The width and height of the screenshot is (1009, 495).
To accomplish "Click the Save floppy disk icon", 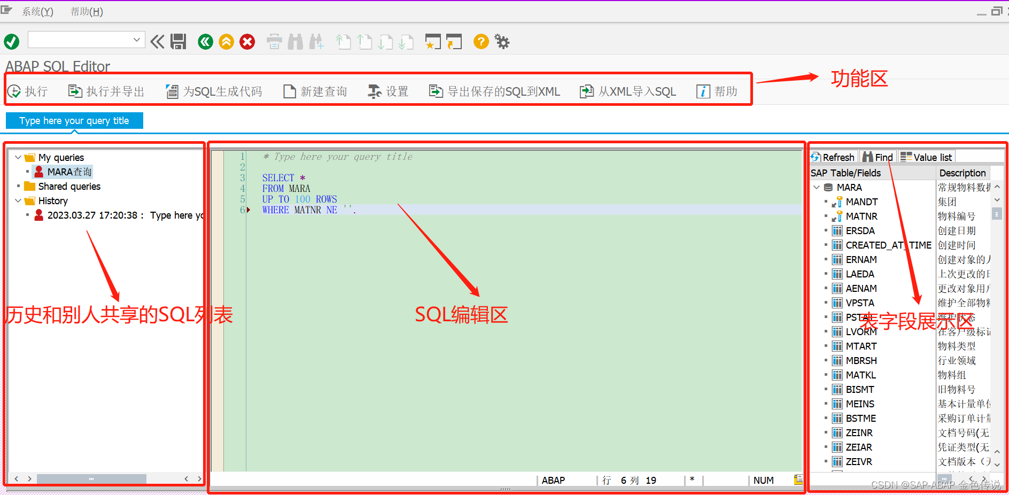I will click(178, 42).
